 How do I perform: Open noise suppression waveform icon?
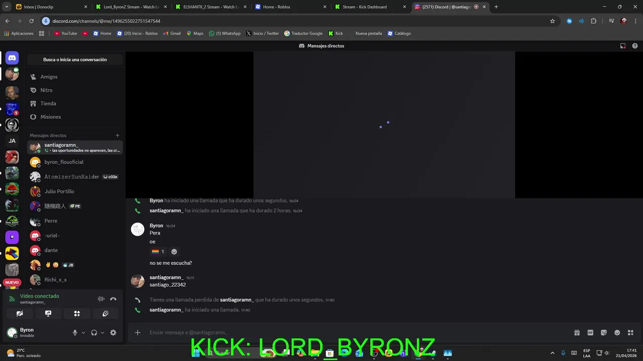(101, 299)
